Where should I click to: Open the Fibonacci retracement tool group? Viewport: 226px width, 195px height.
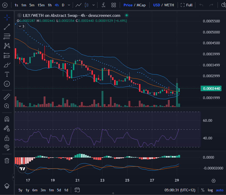tap(7, 36)
